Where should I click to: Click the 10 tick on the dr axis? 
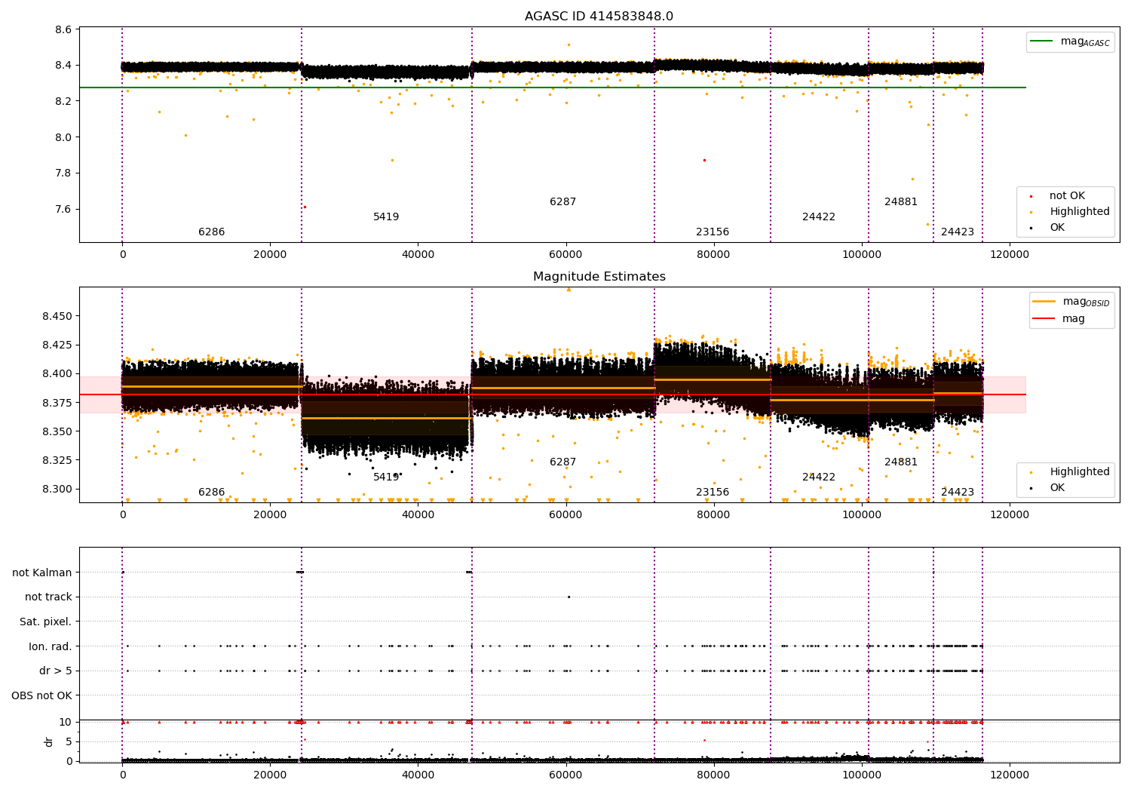coord(66,723)
